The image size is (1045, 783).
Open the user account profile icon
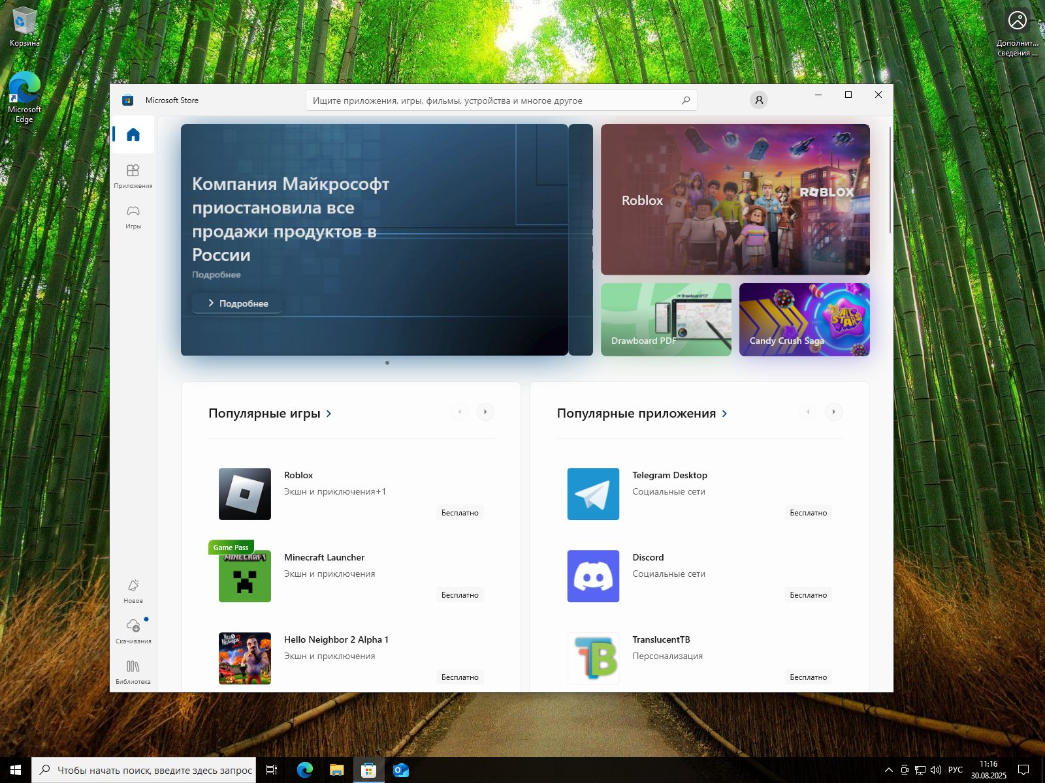pyautogui.click(x=758, y=100)
